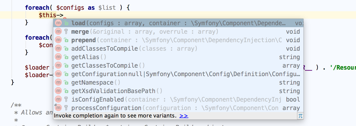Screen dimensions: 356x126
Task: Click the green lock icon beside getNamespace
Action: (66, 83)
